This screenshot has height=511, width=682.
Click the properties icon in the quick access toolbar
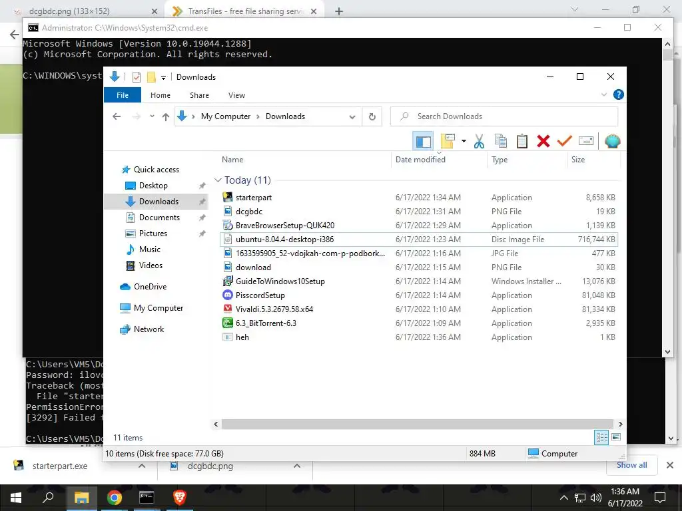tap(137, 77)
